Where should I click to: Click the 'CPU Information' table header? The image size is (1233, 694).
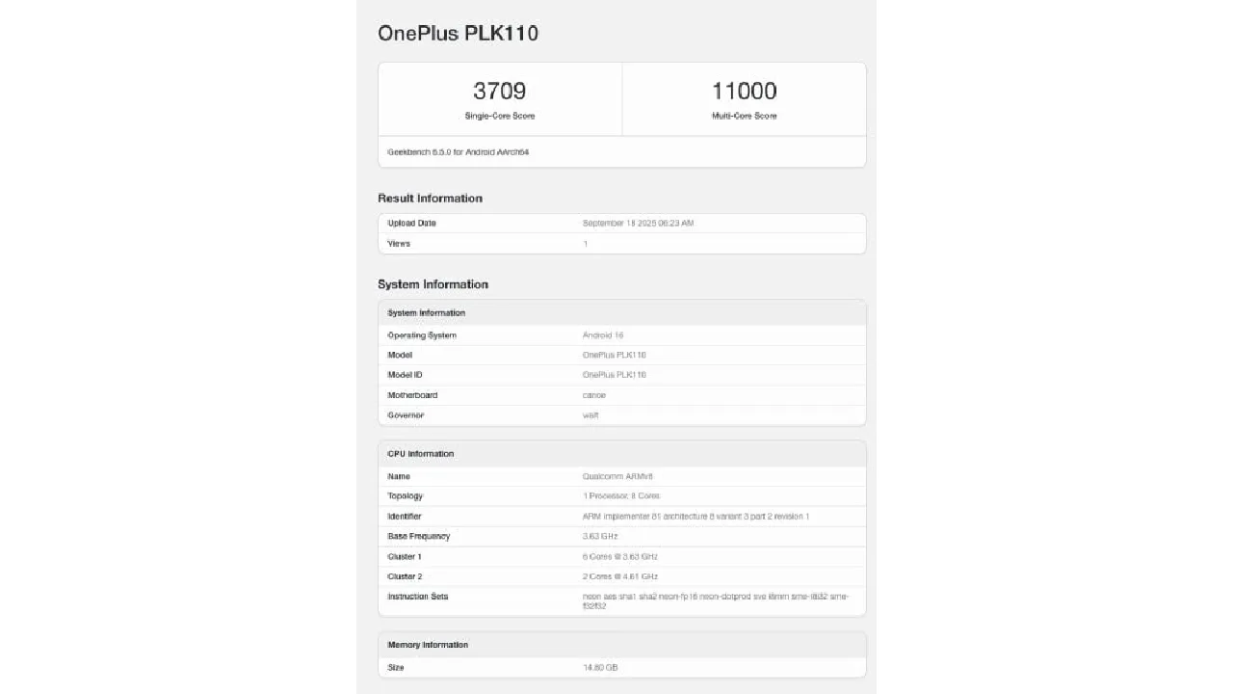(621, 453)
